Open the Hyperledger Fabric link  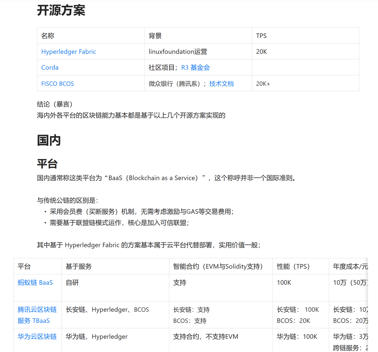tap(69, 52)
